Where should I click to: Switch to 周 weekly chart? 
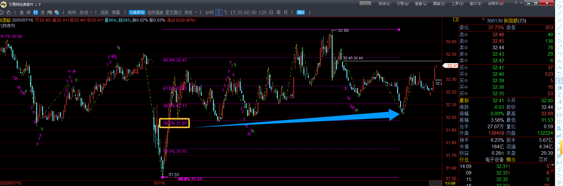click(278, 12)
